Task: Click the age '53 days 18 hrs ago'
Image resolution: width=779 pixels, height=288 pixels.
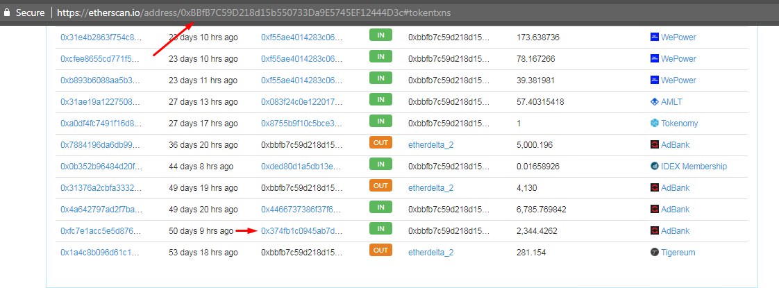Action: [x=203, y=253]
